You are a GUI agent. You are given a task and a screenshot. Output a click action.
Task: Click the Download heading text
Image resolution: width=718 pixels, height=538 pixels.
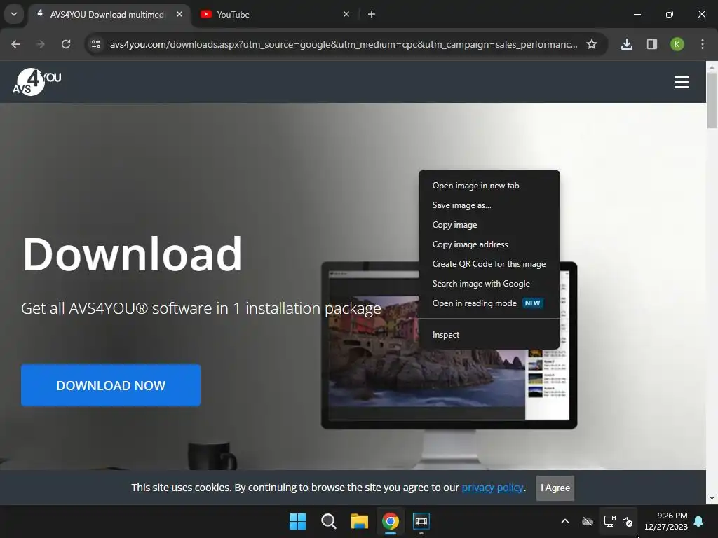pos(133,254)
